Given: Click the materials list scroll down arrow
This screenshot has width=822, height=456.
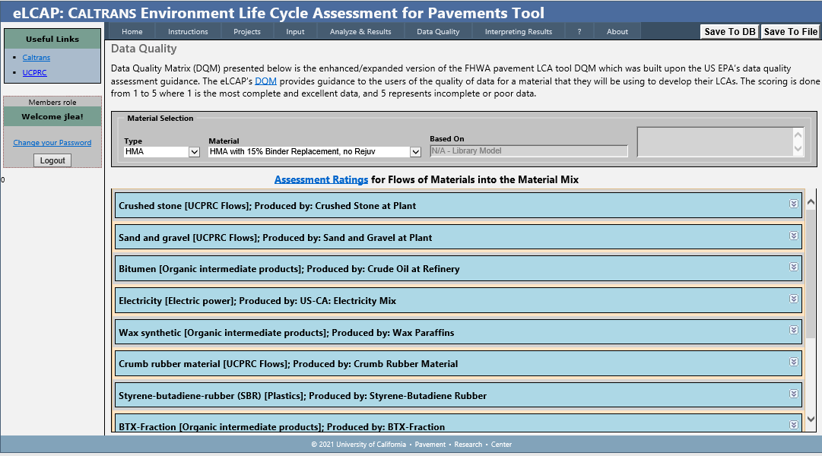Looking at the screenshot, I should coord(811,419).
